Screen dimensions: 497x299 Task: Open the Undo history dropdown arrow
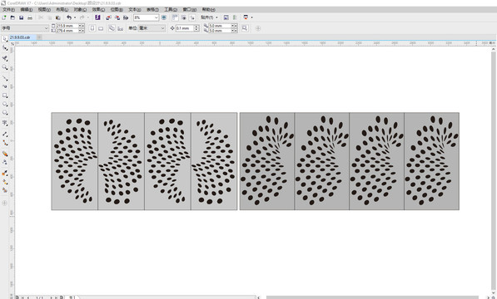coord(75,17)
